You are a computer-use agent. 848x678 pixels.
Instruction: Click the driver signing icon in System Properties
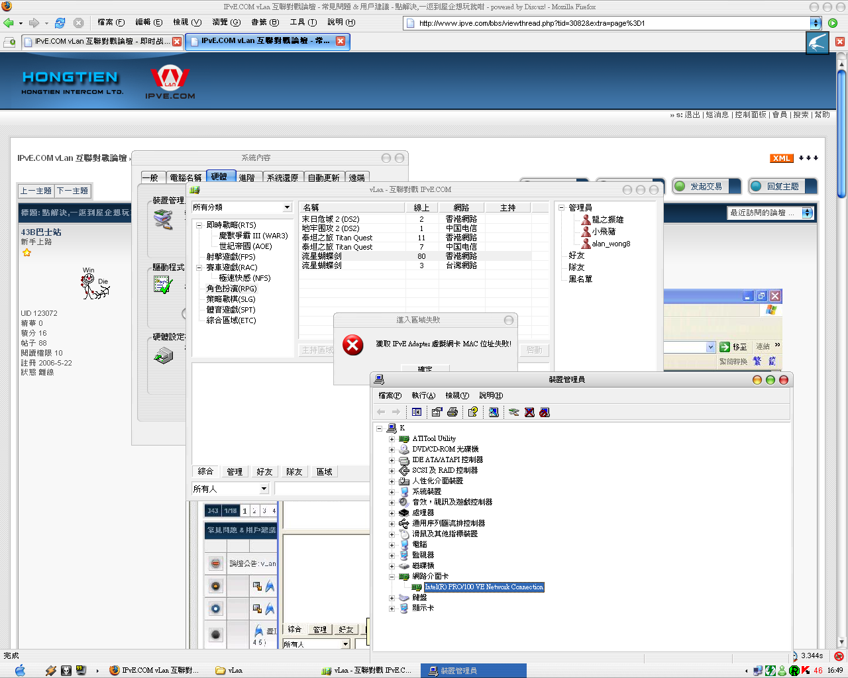[163, 285]
